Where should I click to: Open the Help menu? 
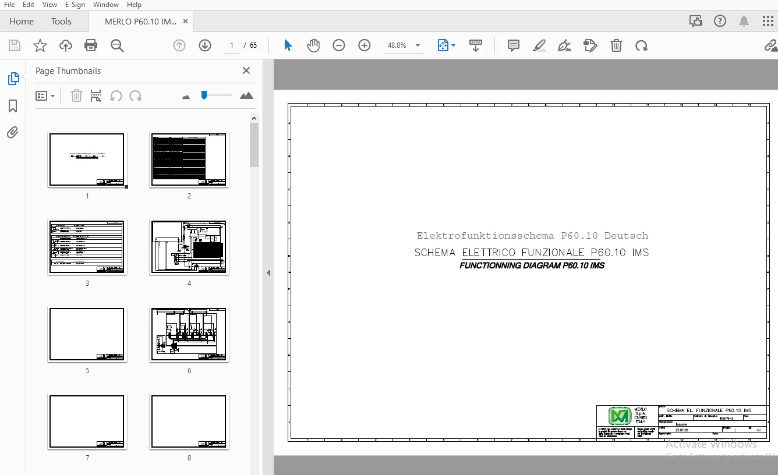click(134, 5)
